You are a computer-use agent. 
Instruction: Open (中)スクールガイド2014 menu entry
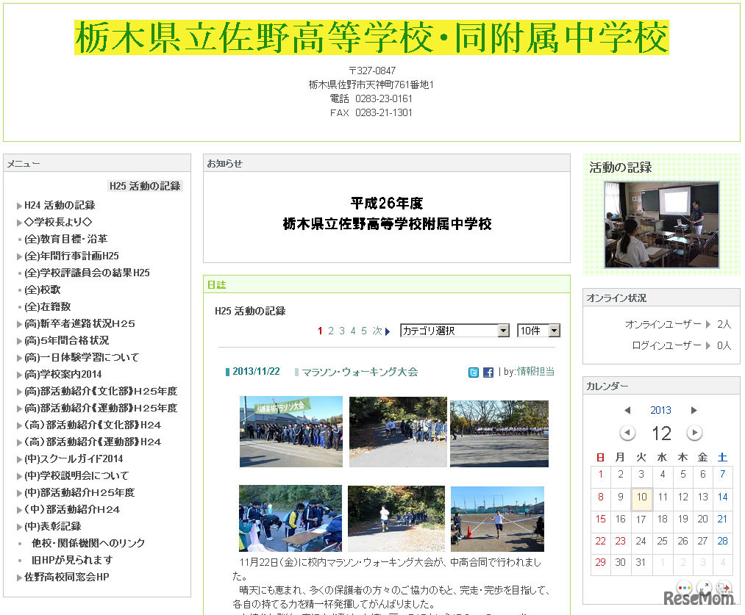(x=74, y=459)
